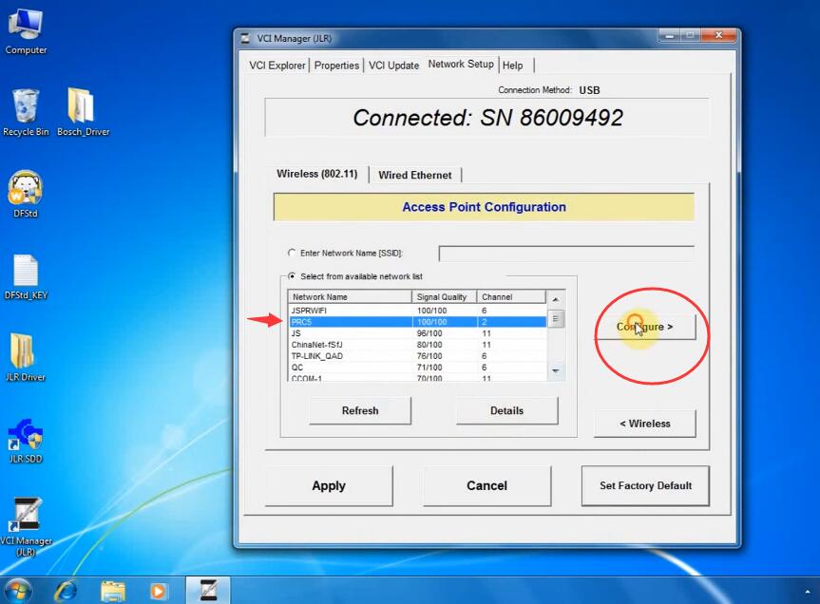The height and width of the screenshot is (604, 820).
Task: Show hidden system tray icons arrow
Action: (807, 592)
